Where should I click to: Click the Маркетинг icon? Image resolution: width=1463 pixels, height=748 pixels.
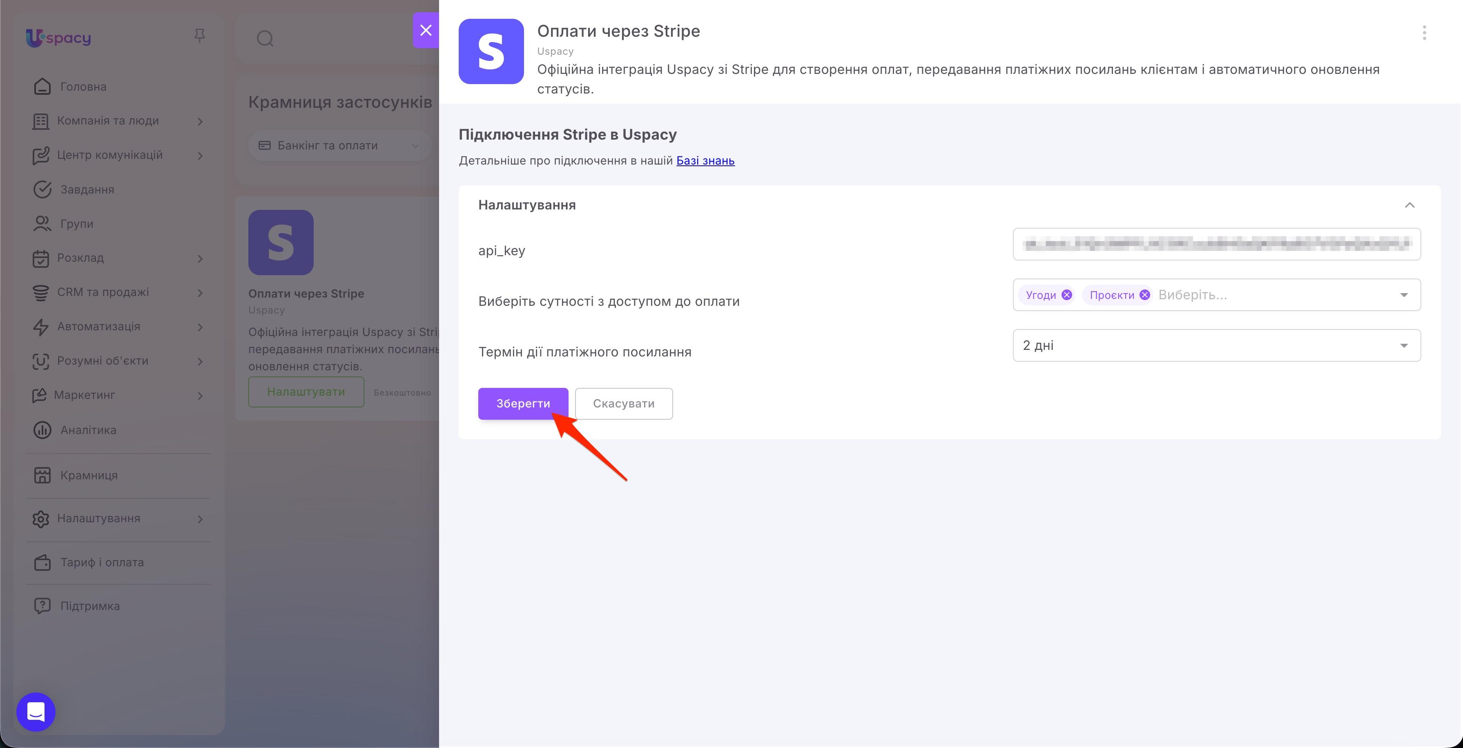click(39, 395)
